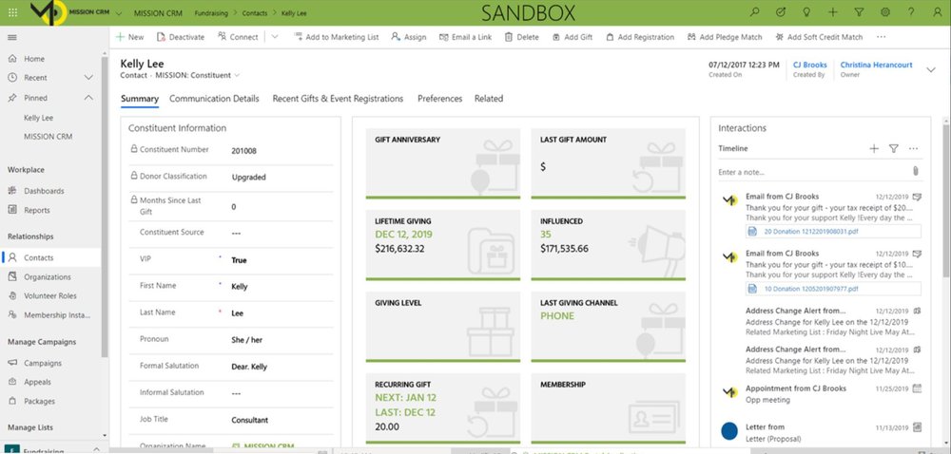Viewport: 951px width, 454px height.
Task: Expand the record header chevron
Action: 931,70
